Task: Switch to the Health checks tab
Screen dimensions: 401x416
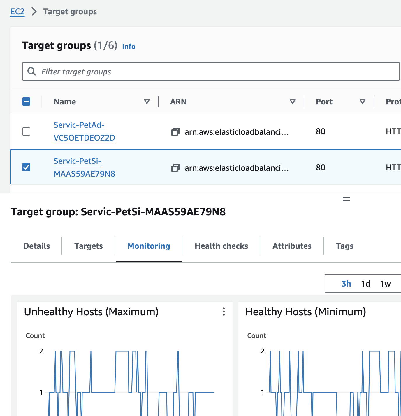Action: (221, 246)
